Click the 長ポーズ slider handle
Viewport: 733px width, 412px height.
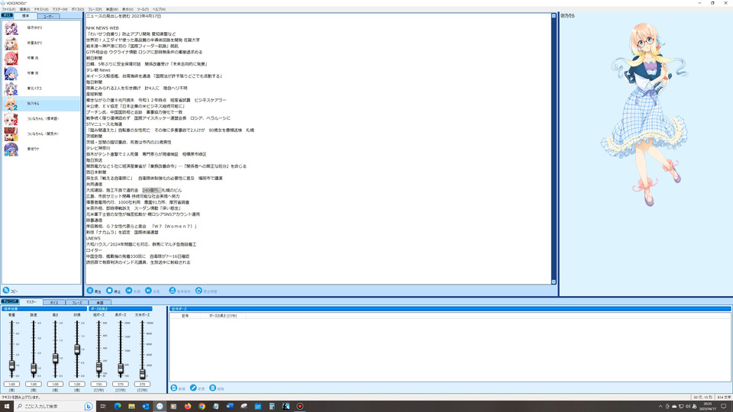121,369
